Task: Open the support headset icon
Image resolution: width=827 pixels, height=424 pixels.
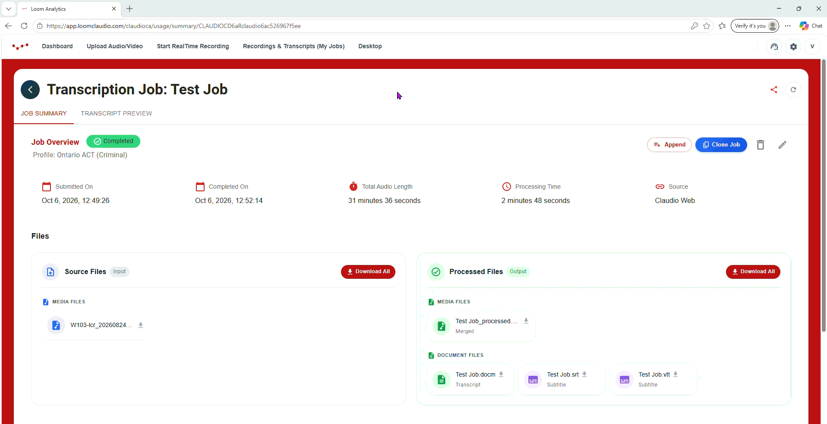Action: pos(774,47)
